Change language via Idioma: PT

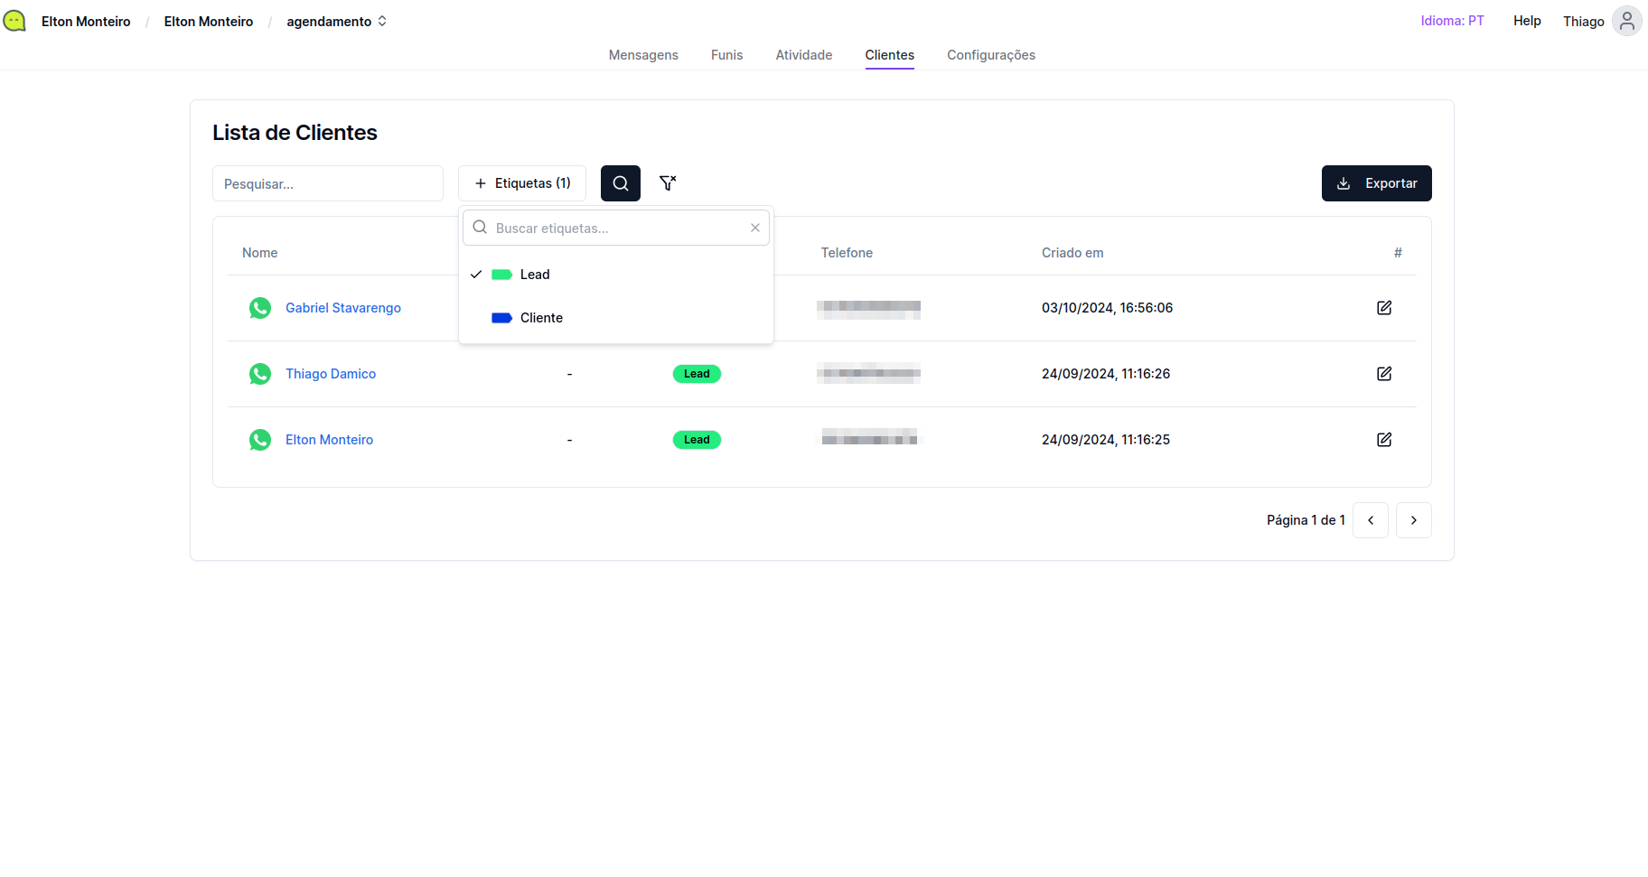click(x=1452, y=21)
